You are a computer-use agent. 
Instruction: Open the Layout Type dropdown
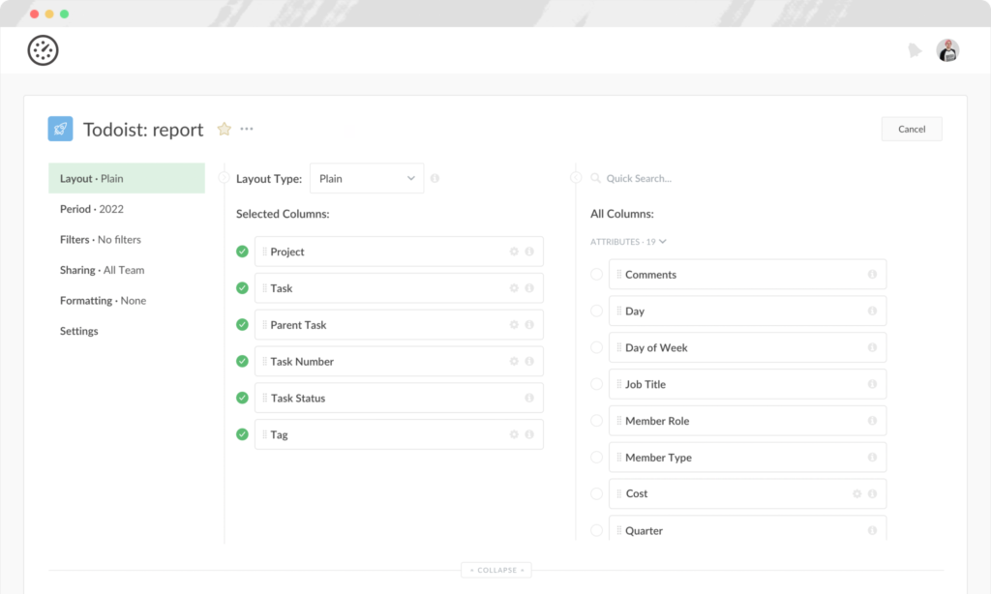coord(366,178)
